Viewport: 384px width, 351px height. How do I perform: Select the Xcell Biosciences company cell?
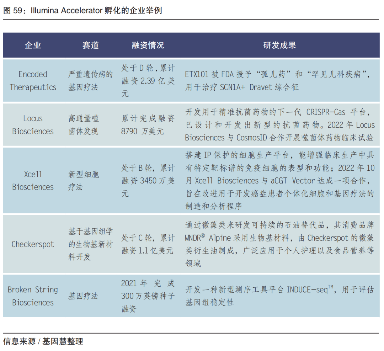(33, 181)
